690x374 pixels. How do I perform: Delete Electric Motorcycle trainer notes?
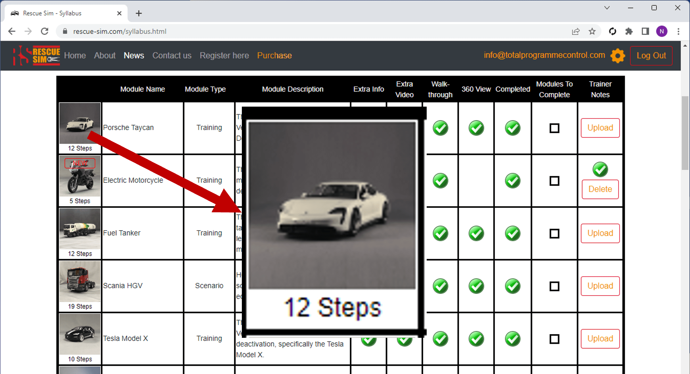point(600,189)
